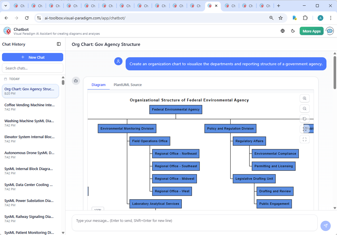Viewport: 337px width, 235px height.
Task: Zoom out of the org chart diagram
Action: point(305,109)
